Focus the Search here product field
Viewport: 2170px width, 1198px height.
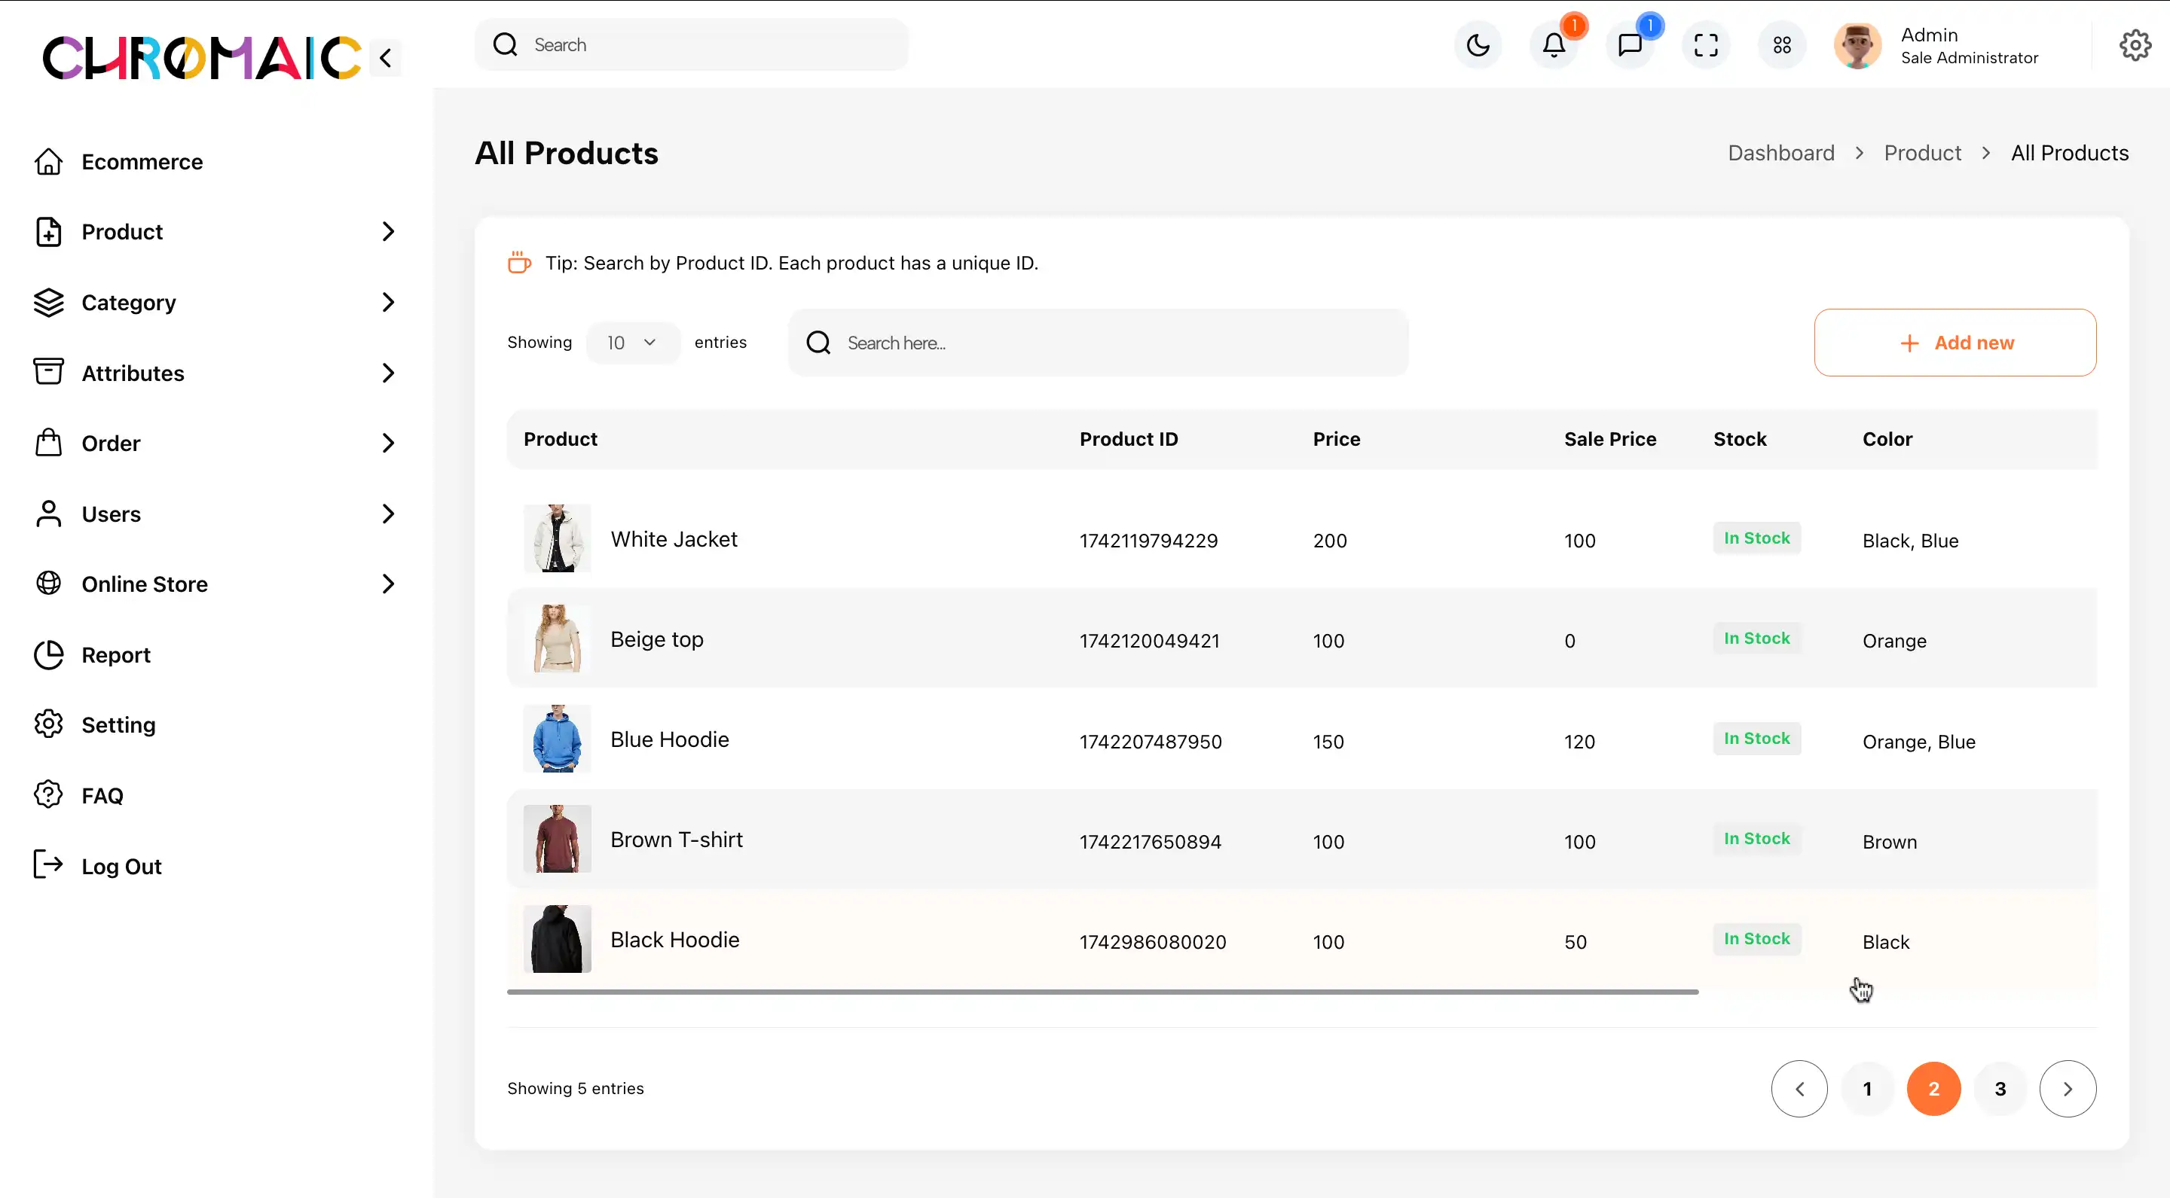tap(1112, 343)
